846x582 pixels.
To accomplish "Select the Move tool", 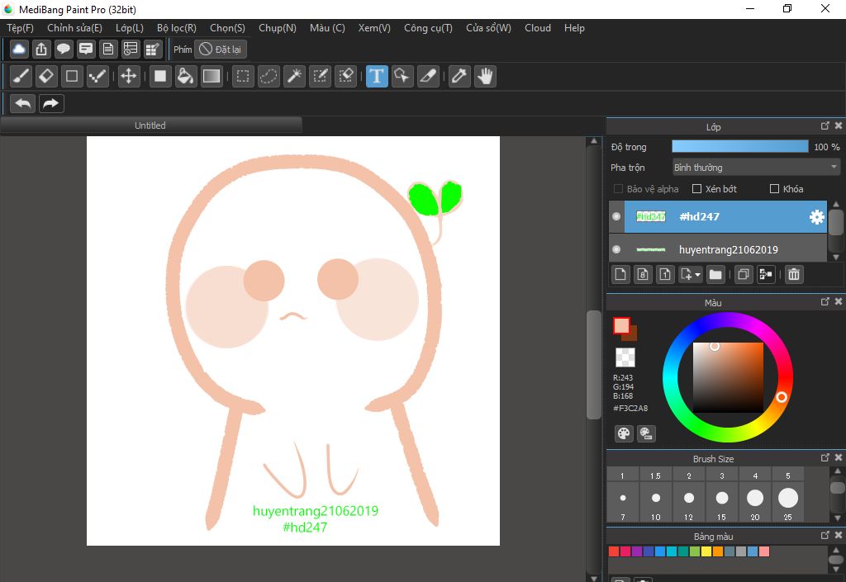I will click(128, 77).
